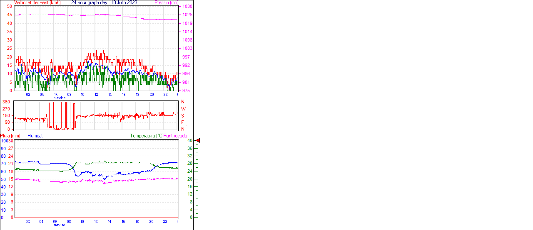Click the 'sunrise' marker below the wind chart
Screen dimensions: 533x230
59,98
